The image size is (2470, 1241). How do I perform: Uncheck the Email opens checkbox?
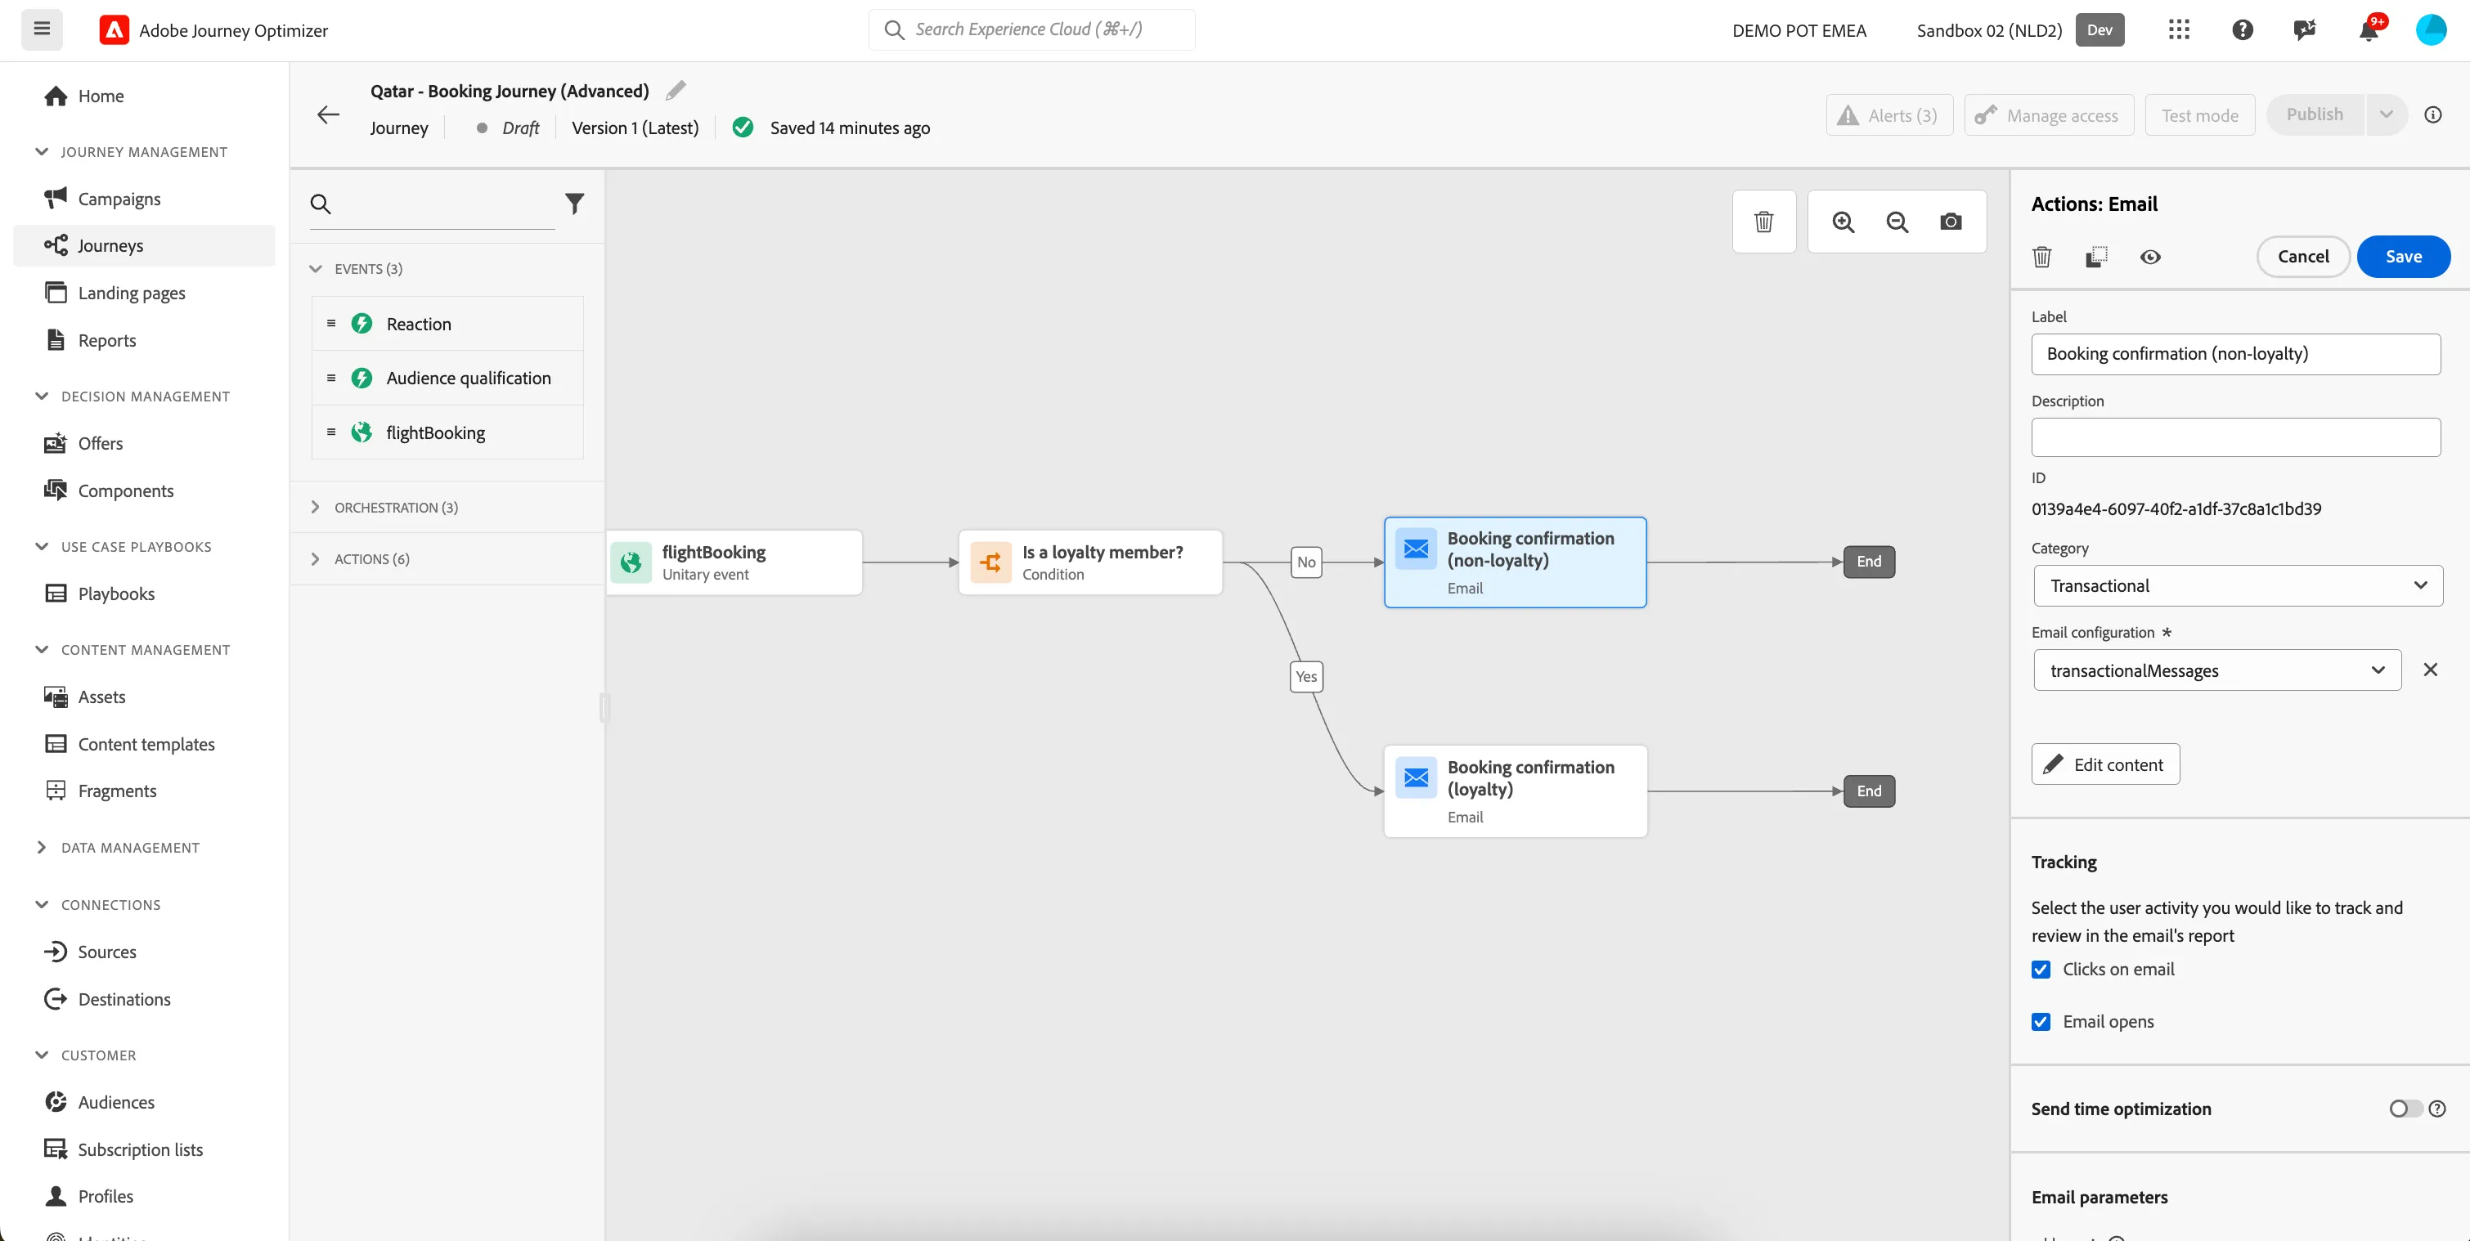click(x=2041, y=1022)
